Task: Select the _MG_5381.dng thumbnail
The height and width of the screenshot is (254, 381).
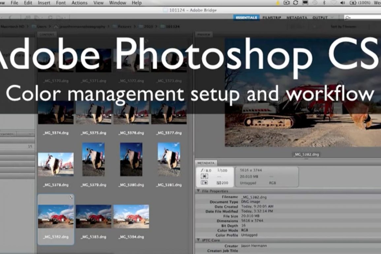Action: (x=169, y=159)
